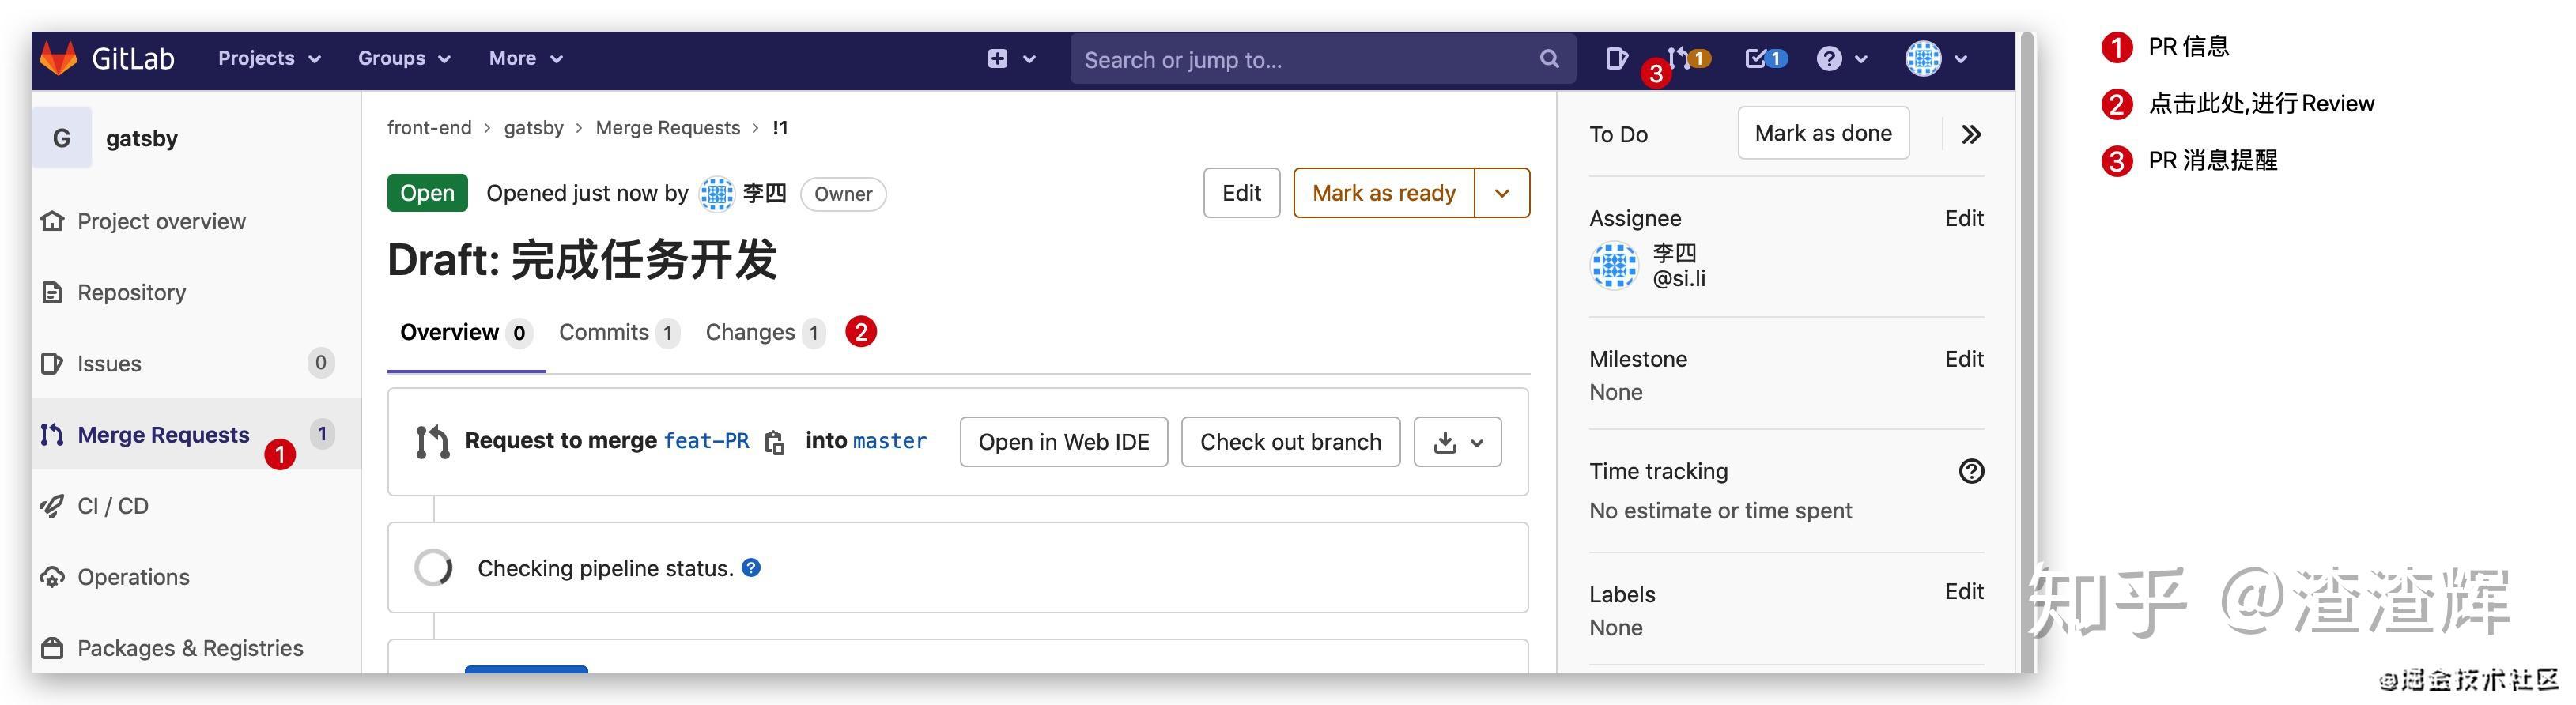
Task: Expand the Mark as ready dropdown arrow
Action: pyautogui.click(x=1502, y=193)
